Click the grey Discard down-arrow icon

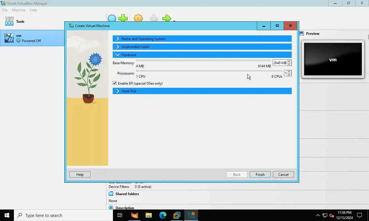pyautogui.click(x=154, y=18)
